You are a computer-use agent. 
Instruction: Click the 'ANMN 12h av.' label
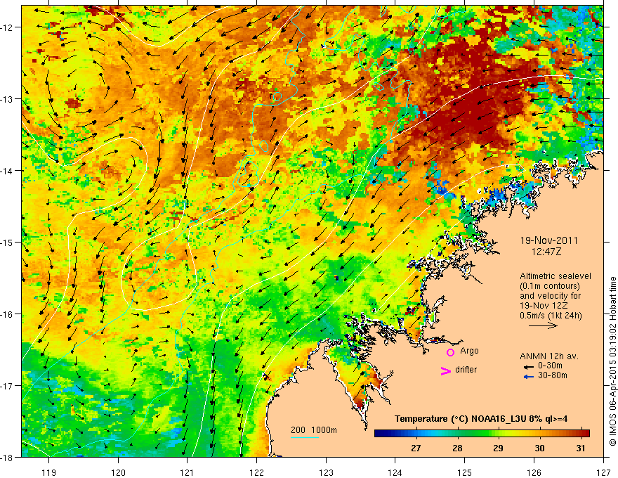pyautogui.click(x=548, y=356)
